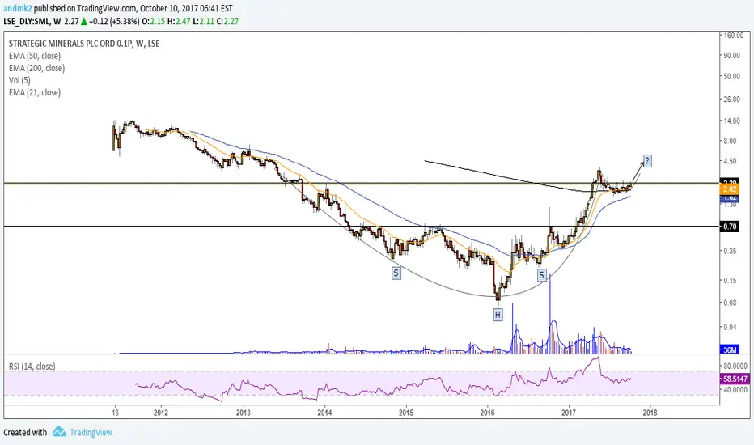Click the blue 36M volume tag
Screen dimensions: 754x445
[729, 350]
